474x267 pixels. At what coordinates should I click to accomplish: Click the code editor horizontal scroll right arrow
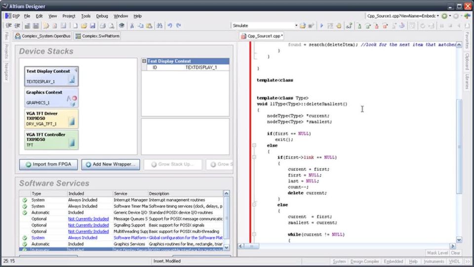point(453,246)
